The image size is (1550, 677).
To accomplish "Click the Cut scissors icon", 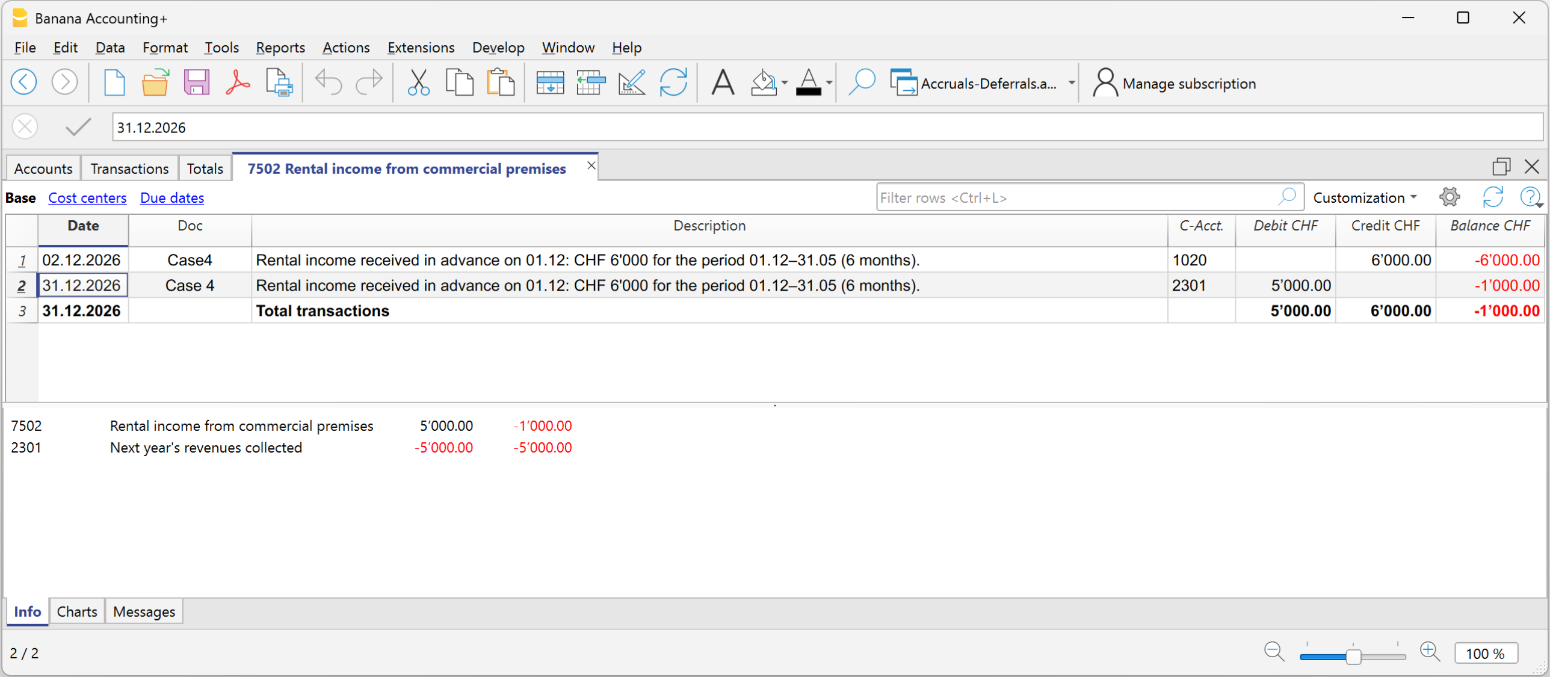I will [418, 82].
